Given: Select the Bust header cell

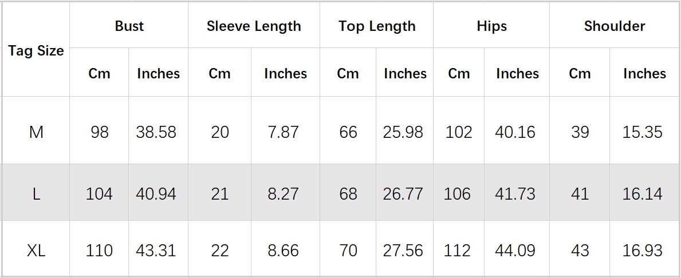Looking at the screenshot, I should (129, 26).
